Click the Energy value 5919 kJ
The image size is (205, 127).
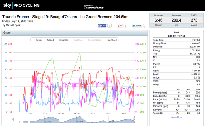pyautogui.click(x=196, y=50)
